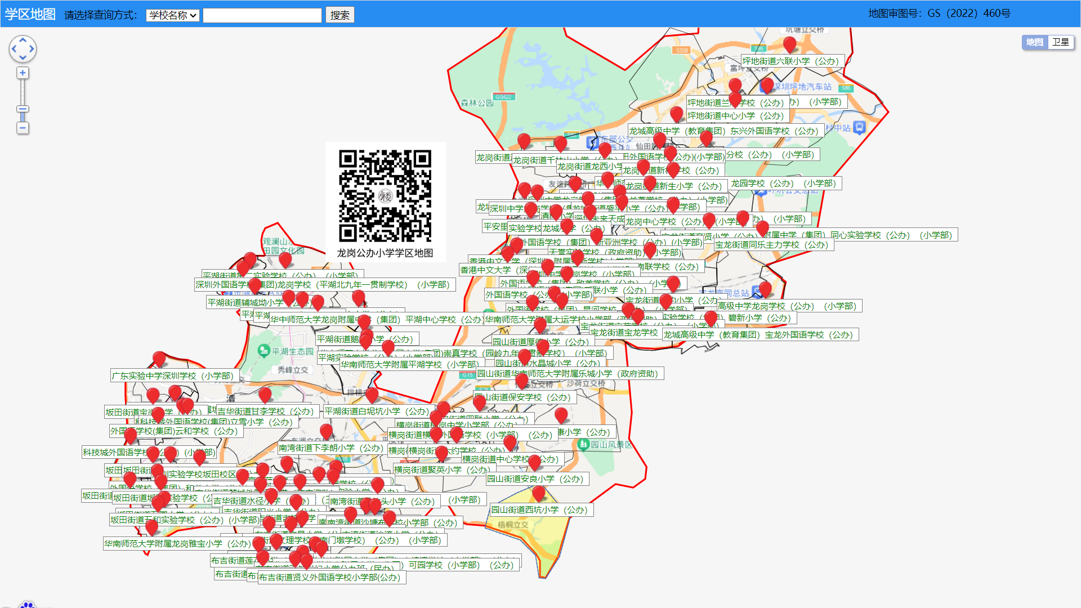The width and height of the screenshot is (1081, 608).
Task: Open the 学校名称 query type dropdown
Action: [172, 15]
